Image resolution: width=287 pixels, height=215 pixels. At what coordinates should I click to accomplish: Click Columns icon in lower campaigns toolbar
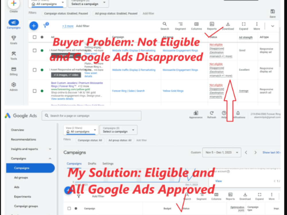[x=216, y=195]
